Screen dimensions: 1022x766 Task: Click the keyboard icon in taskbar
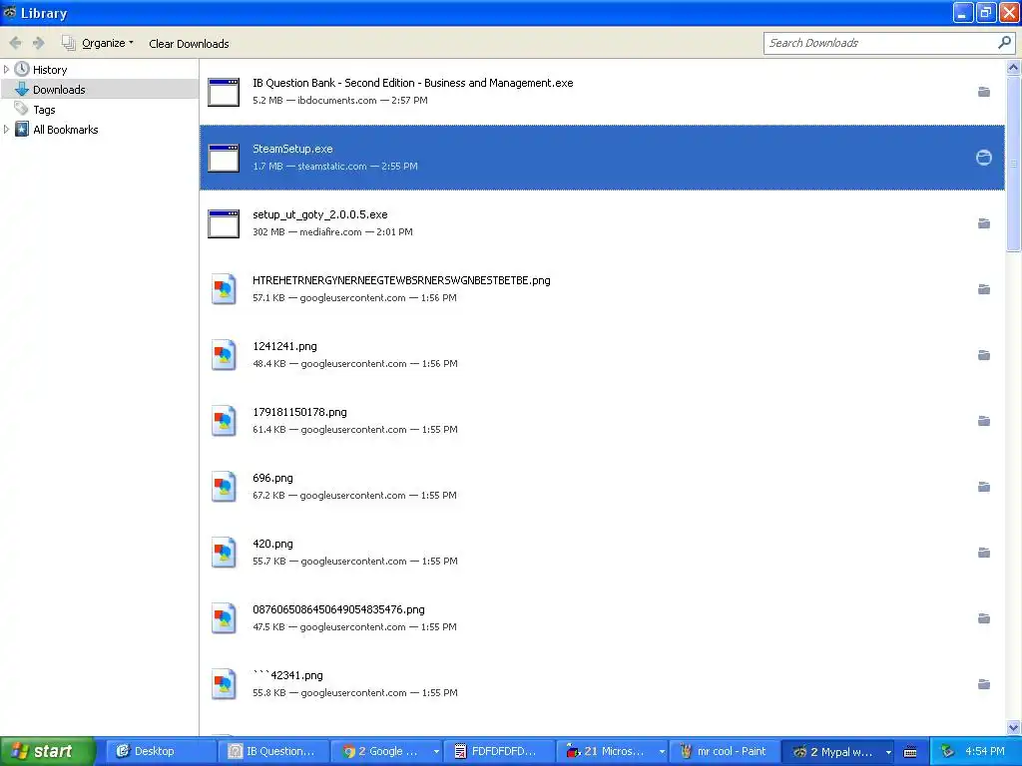pos(910,752)
